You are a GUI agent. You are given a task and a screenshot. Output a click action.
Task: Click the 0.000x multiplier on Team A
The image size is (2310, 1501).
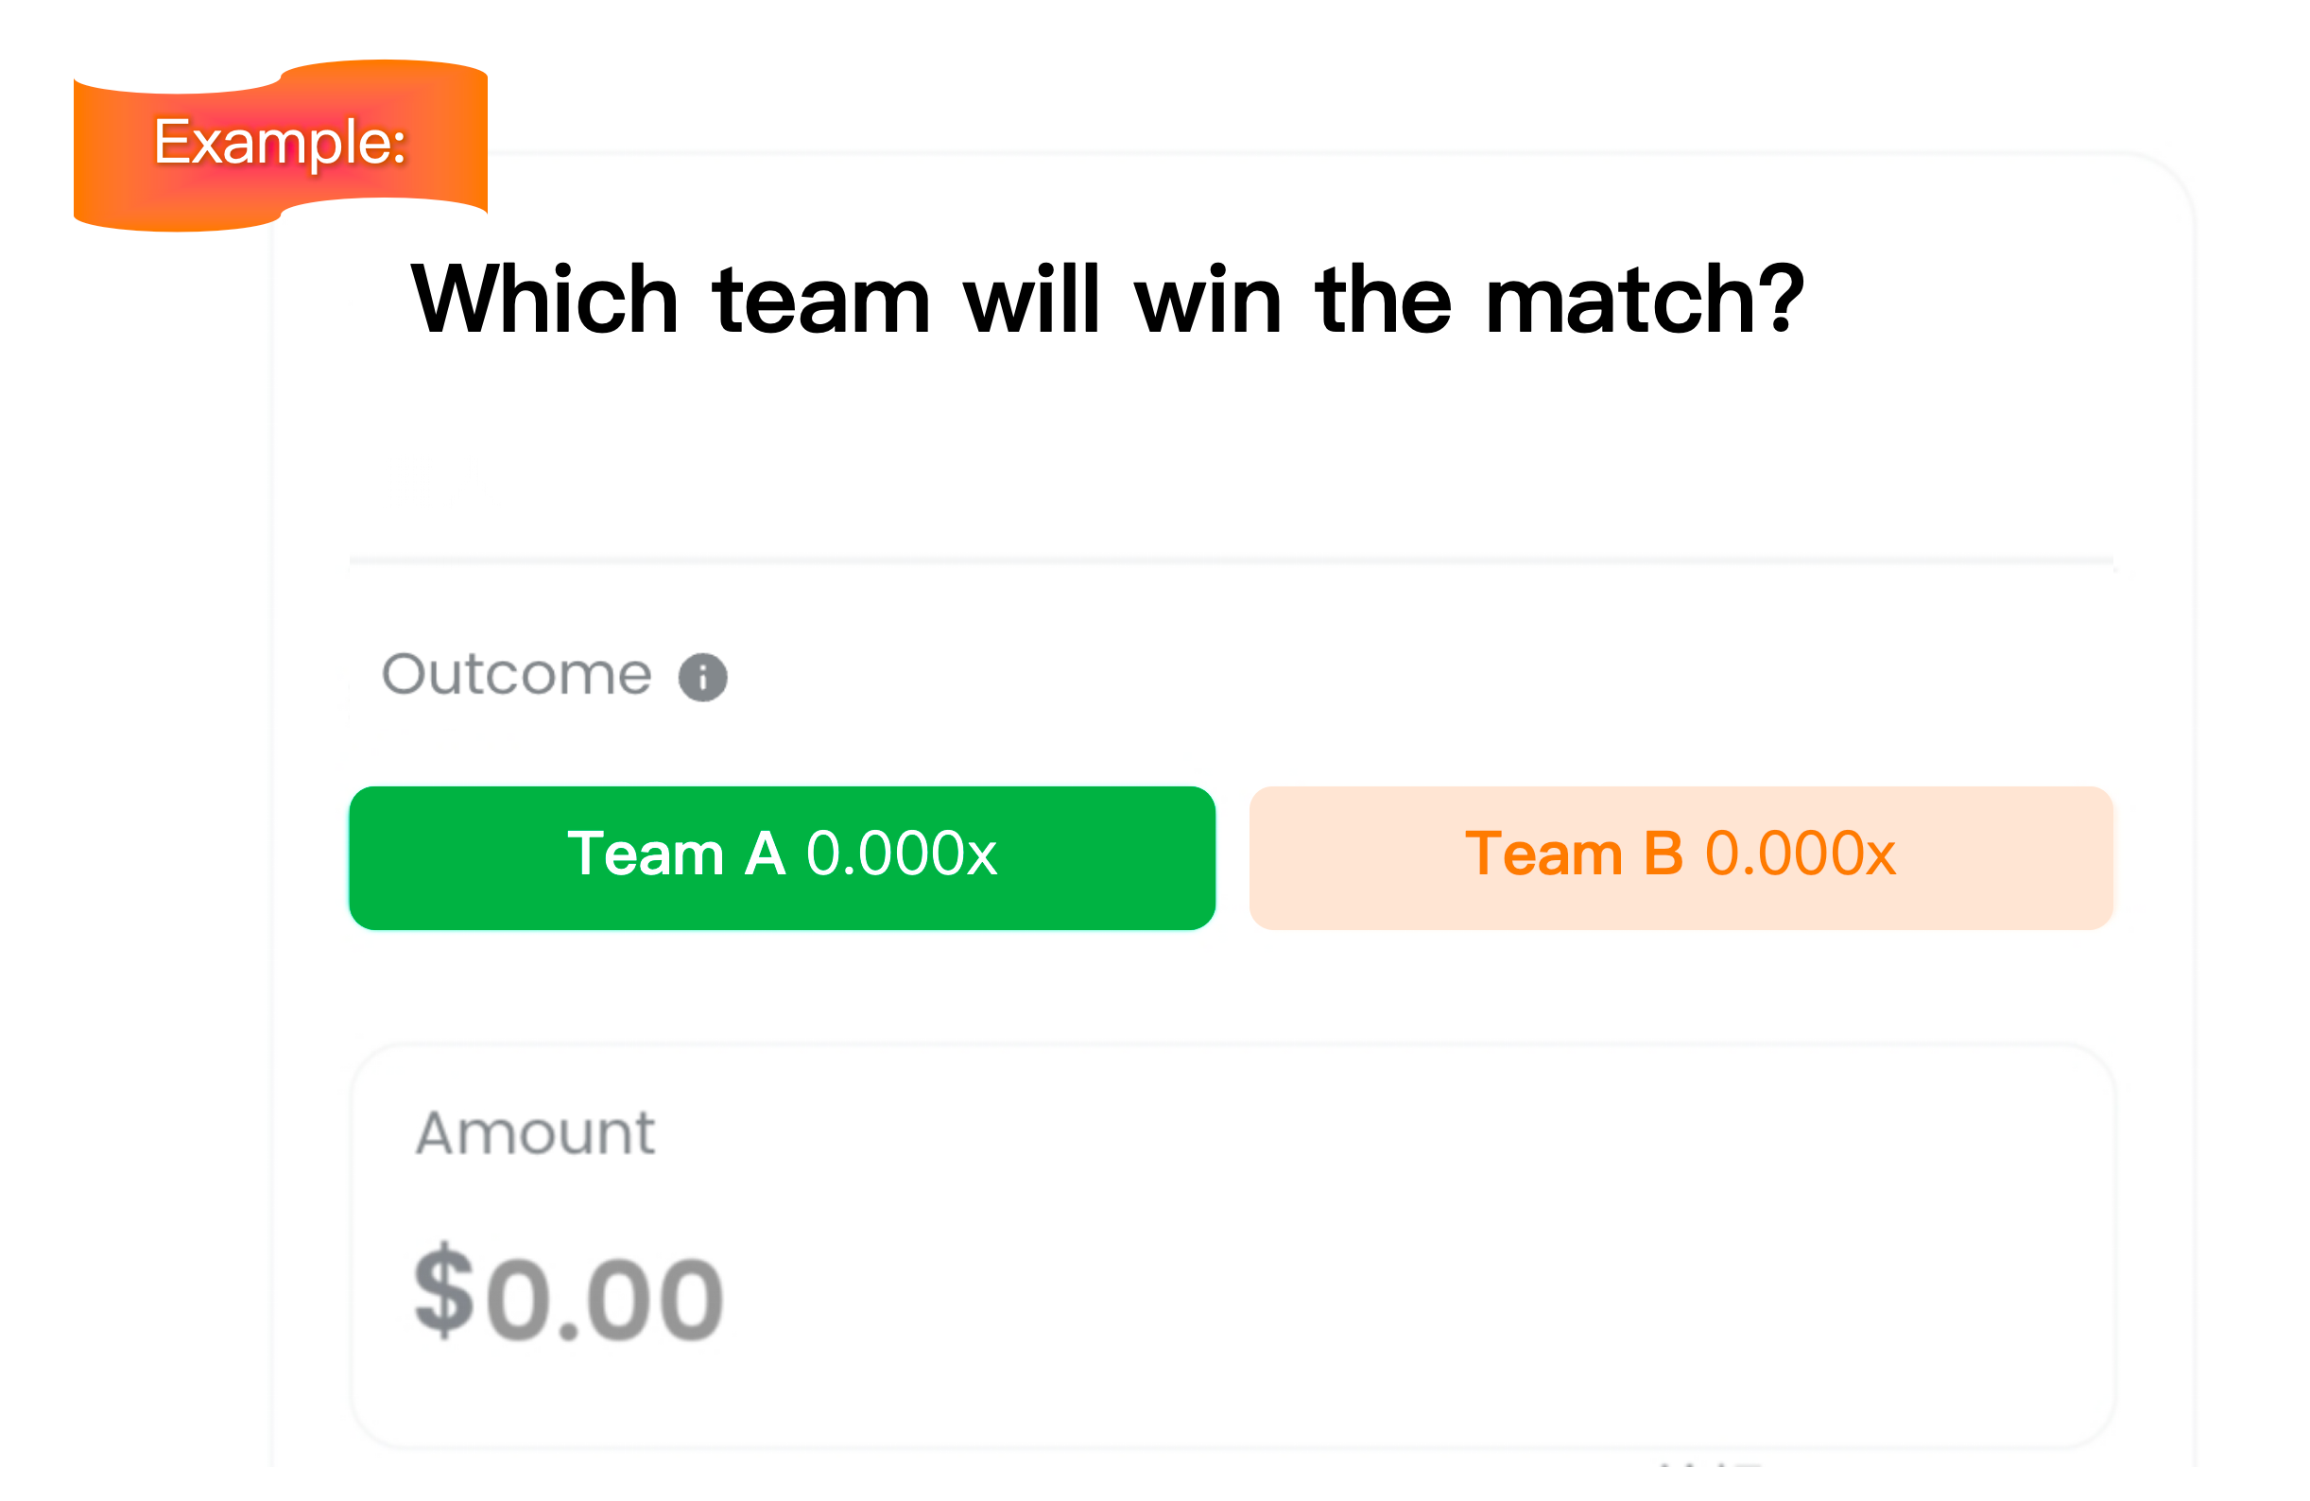902,854
